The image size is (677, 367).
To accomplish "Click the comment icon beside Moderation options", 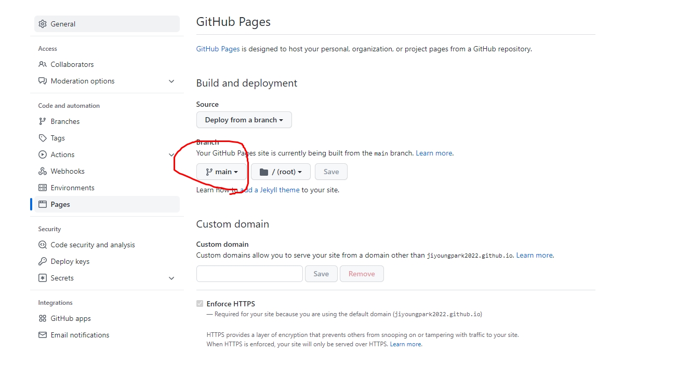I will (43, 81).
